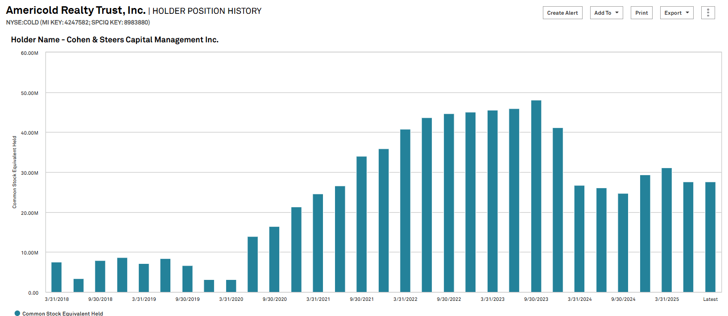
Task: Click the 40.00M y-axis label
Action: 29,133
